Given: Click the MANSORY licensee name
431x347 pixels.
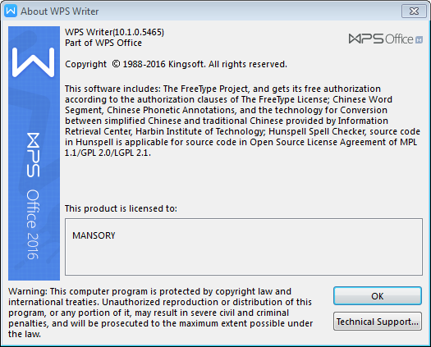Looking at the screenshot, I should click(94, 235).
